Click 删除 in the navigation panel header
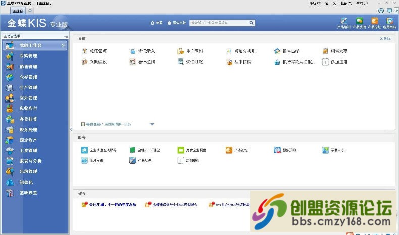 point(385,39)
